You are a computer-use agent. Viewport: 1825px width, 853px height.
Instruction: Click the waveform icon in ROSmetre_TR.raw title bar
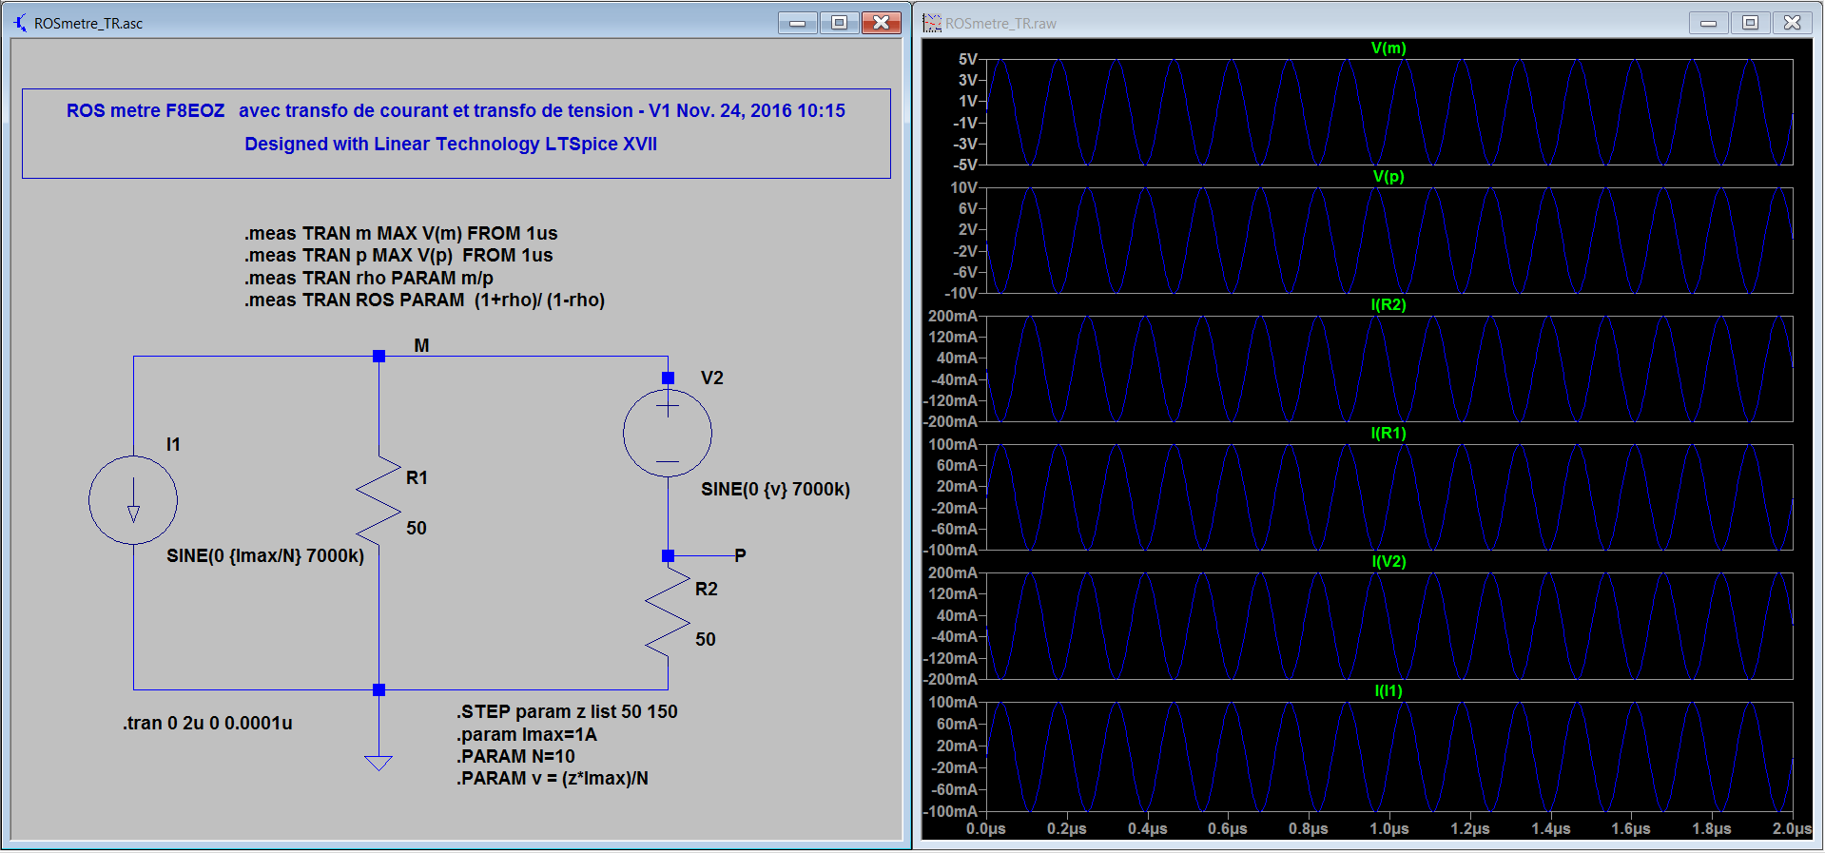tap(932, 23)
